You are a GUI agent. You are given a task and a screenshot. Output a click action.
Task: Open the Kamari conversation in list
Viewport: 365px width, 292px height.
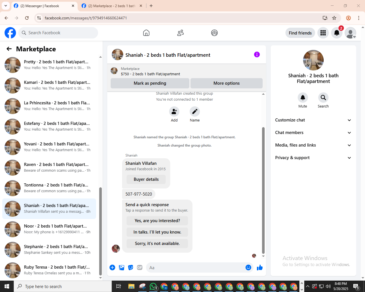pos(49,86)
